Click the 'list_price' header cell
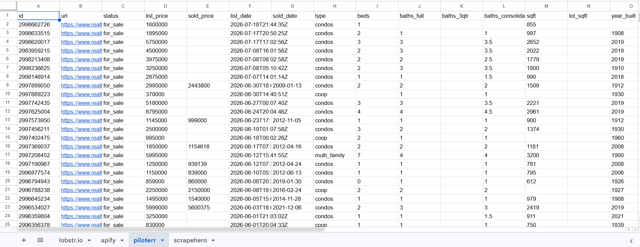The width and height of the screenshot is (640, 247). [x=165, y=16]
